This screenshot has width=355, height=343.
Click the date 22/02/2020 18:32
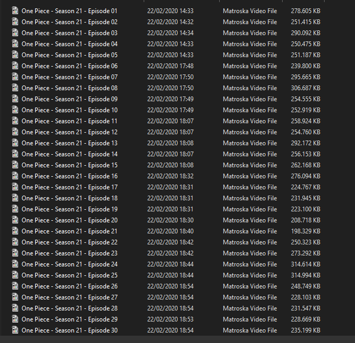point(170,176)
